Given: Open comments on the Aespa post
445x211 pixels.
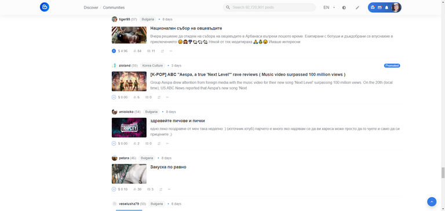Looking at the screenshot, I should tap(149, 97).
